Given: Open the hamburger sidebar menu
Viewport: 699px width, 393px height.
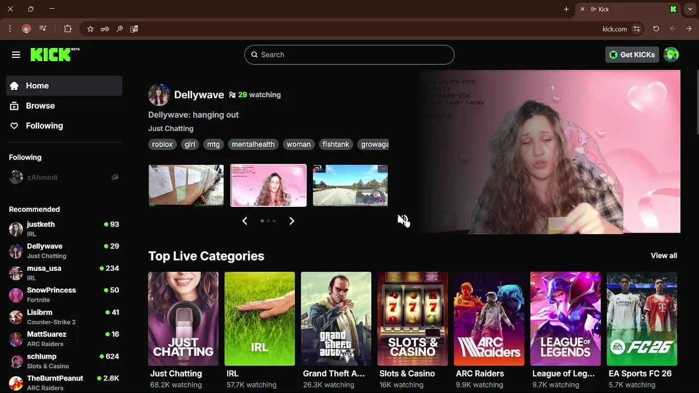Looking at the screenshot, I should [x=16, y=55].
